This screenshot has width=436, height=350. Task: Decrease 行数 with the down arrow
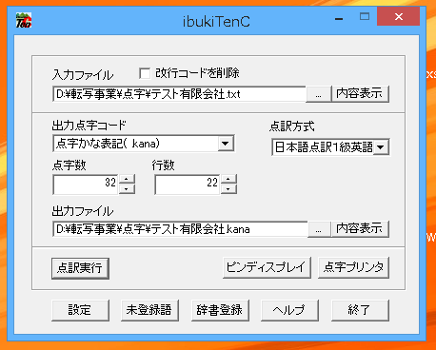(228, 189)
